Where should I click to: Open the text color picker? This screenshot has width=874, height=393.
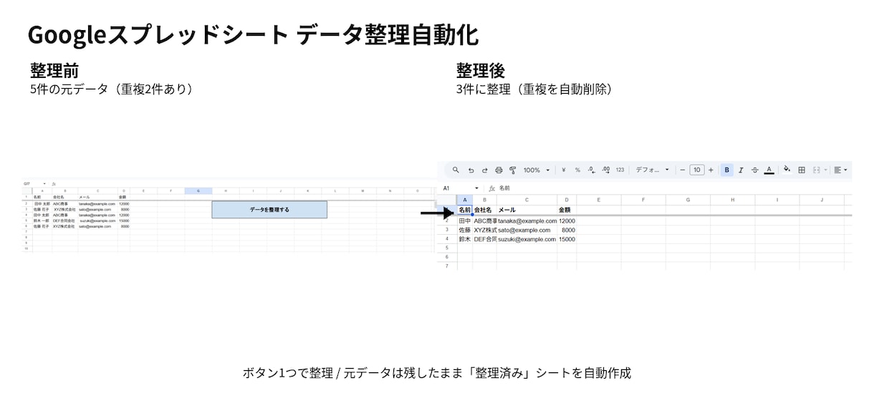point(769,170)
